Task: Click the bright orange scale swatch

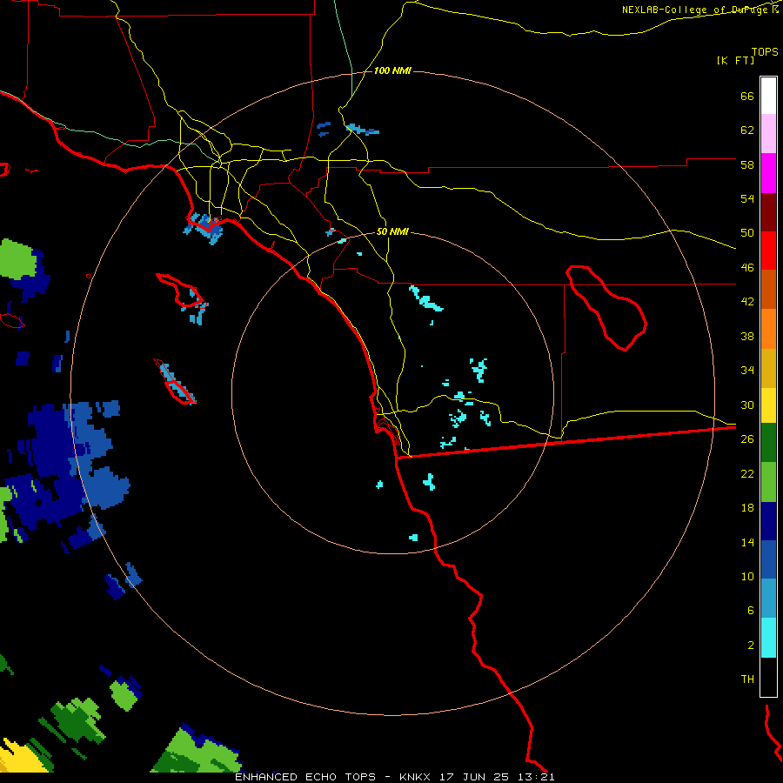Action: (x=768, y=329)
